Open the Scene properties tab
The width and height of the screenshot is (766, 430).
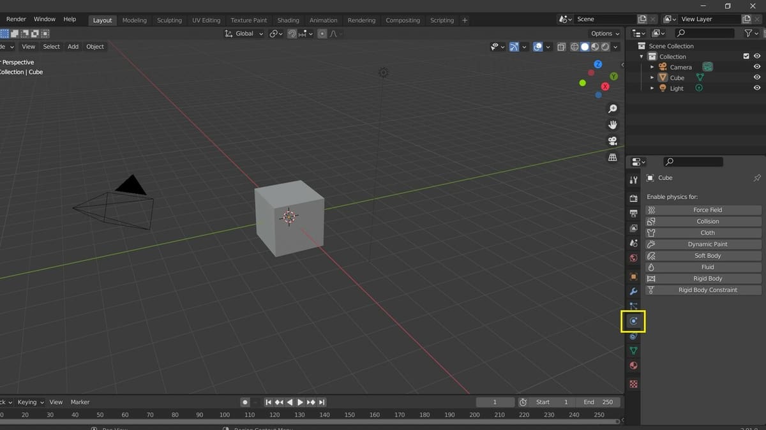point(633,243)
